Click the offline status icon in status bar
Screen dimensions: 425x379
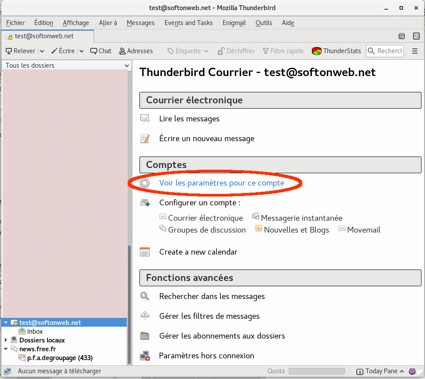point(8,371)
